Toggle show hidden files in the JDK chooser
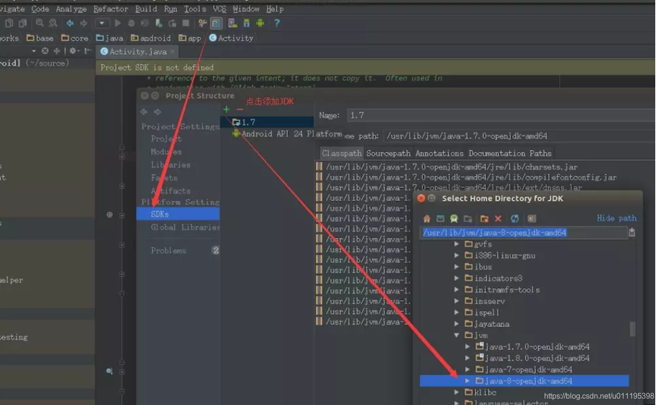 532,218
